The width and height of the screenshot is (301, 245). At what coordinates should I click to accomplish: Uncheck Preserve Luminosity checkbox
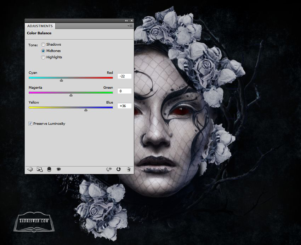coord(30,124)
